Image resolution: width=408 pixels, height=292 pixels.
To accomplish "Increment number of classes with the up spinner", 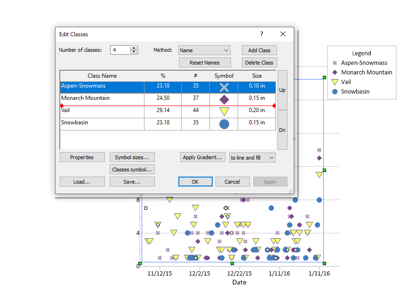I will tap(133, 47).
